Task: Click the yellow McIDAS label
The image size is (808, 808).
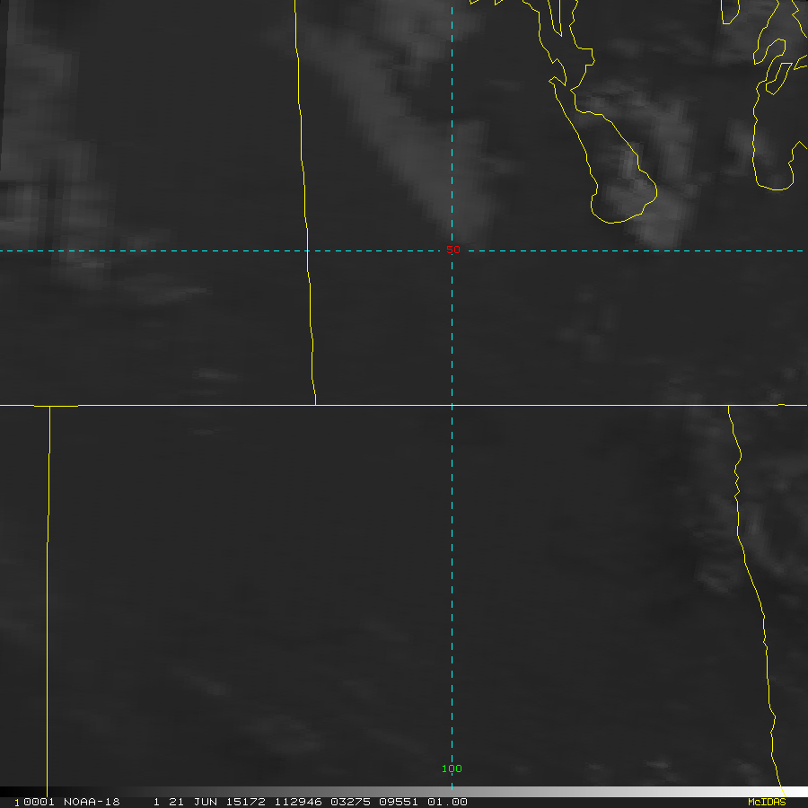Action: [x=766, y=802]
